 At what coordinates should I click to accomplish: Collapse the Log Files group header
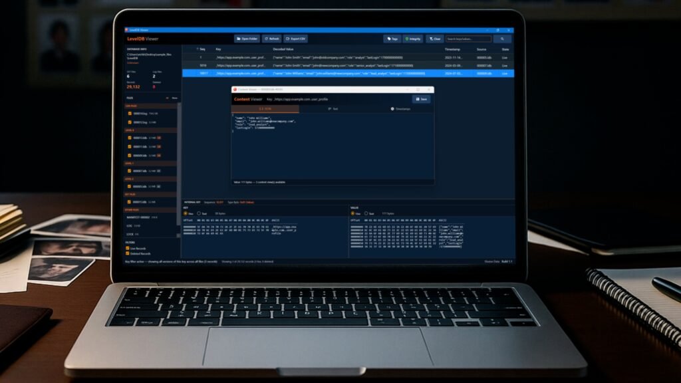click(x=130, y=105)
